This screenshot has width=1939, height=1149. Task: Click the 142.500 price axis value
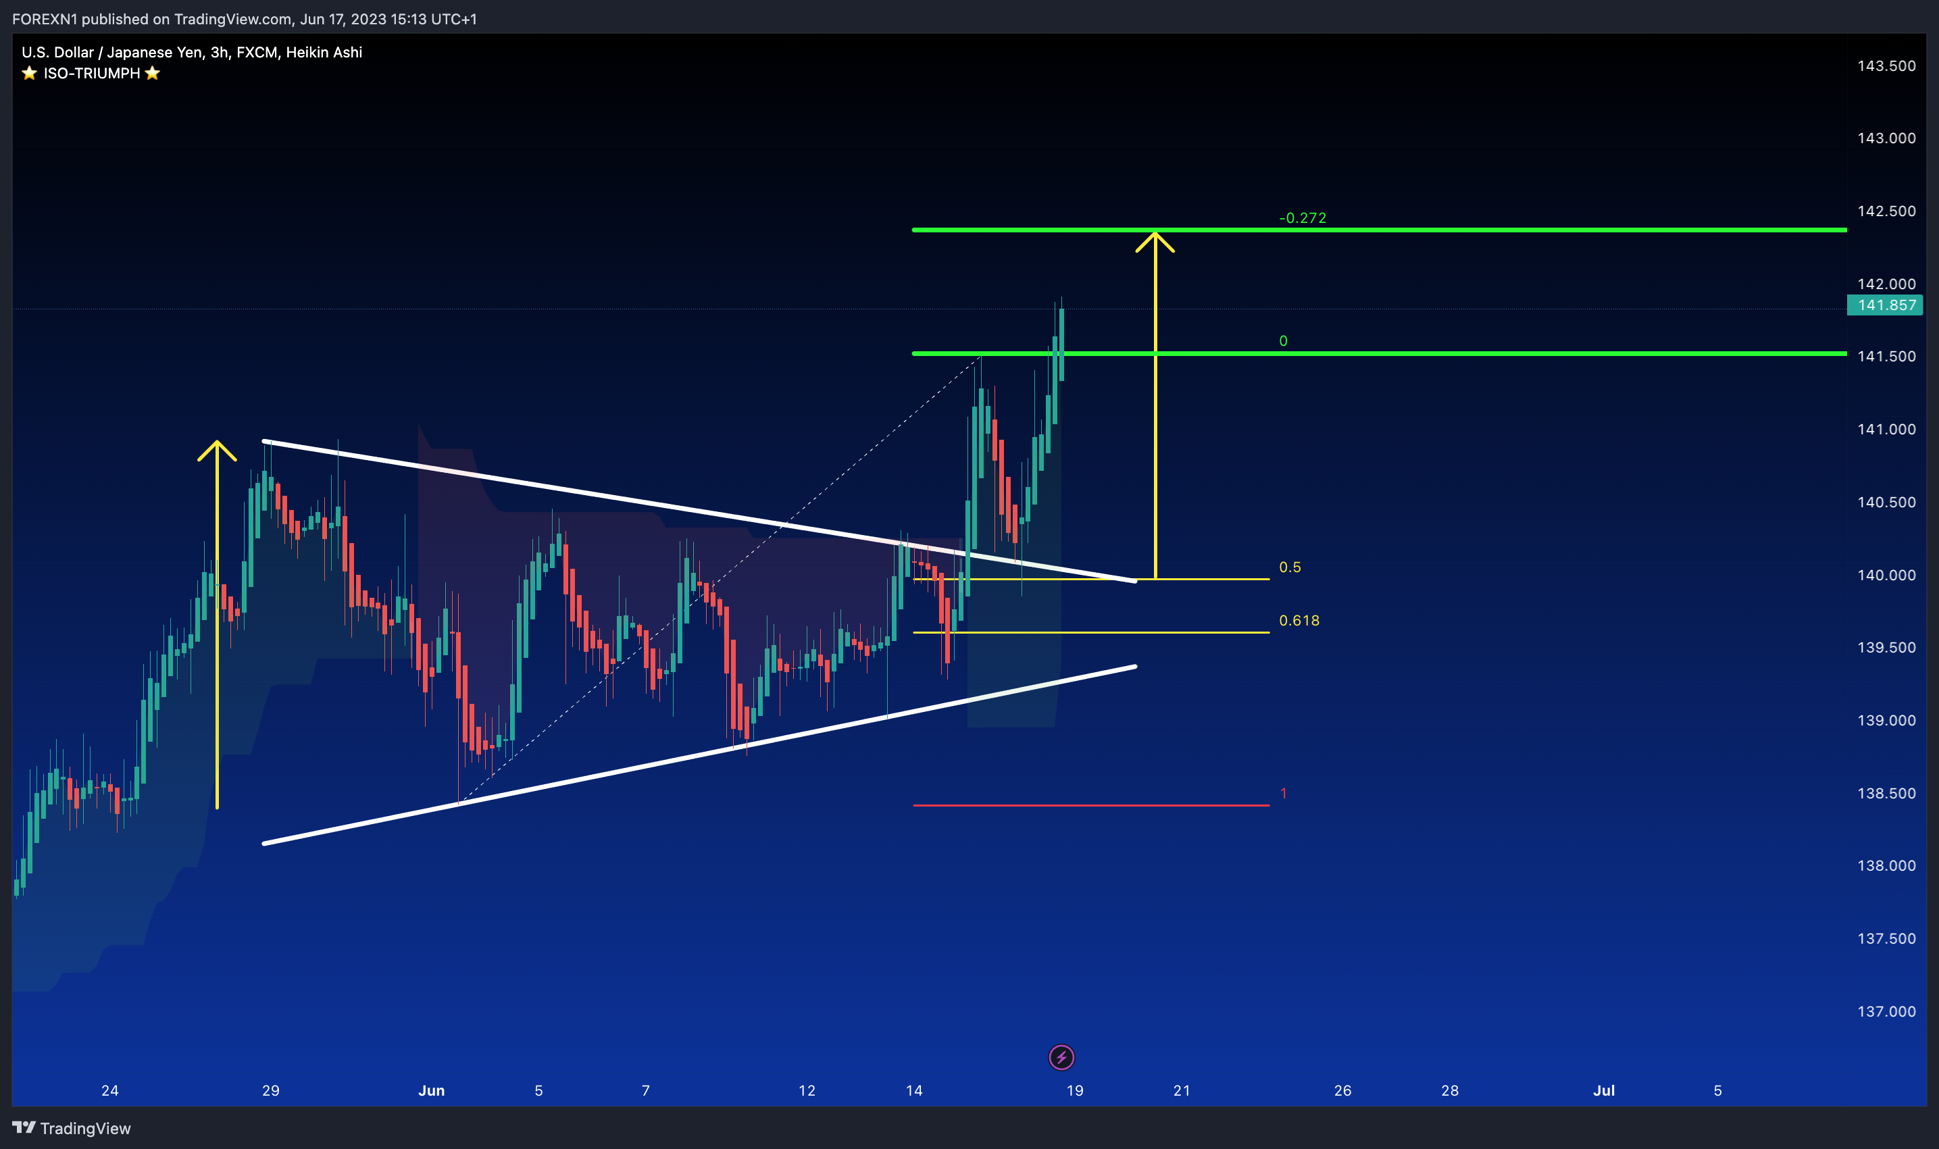pyautogui.click(x=1886, y=211)
